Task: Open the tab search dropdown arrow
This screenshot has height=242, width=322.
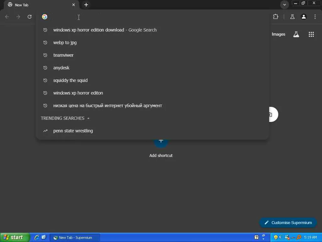Action: pos(284,5)
